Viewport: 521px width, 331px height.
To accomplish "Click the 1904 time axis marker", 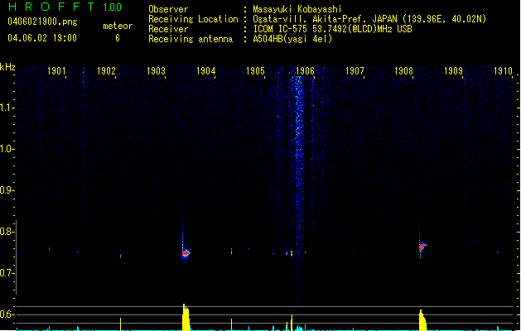I will (205, 71).
